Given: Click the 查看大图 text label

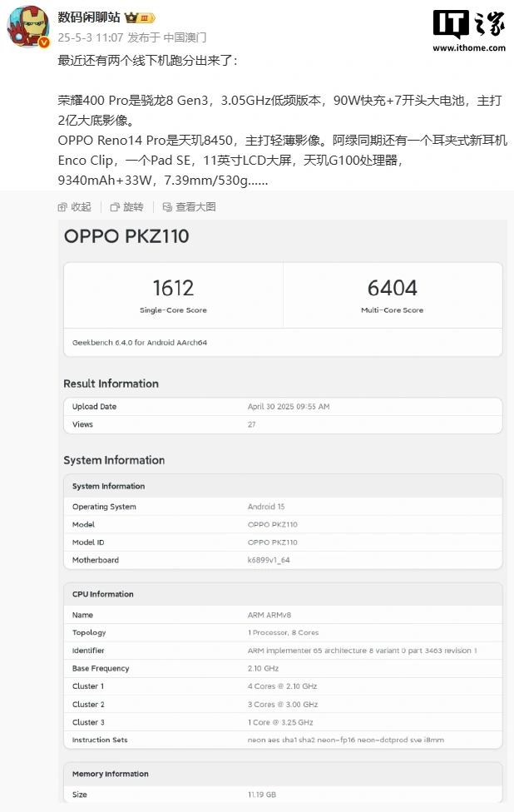Looking at the screenshot, I should 195,206.
